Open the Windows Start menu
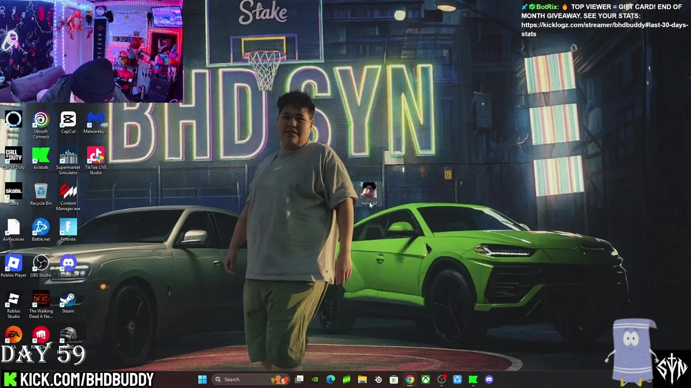This screenshot has width=691, height=388. (x=202, y=379)
